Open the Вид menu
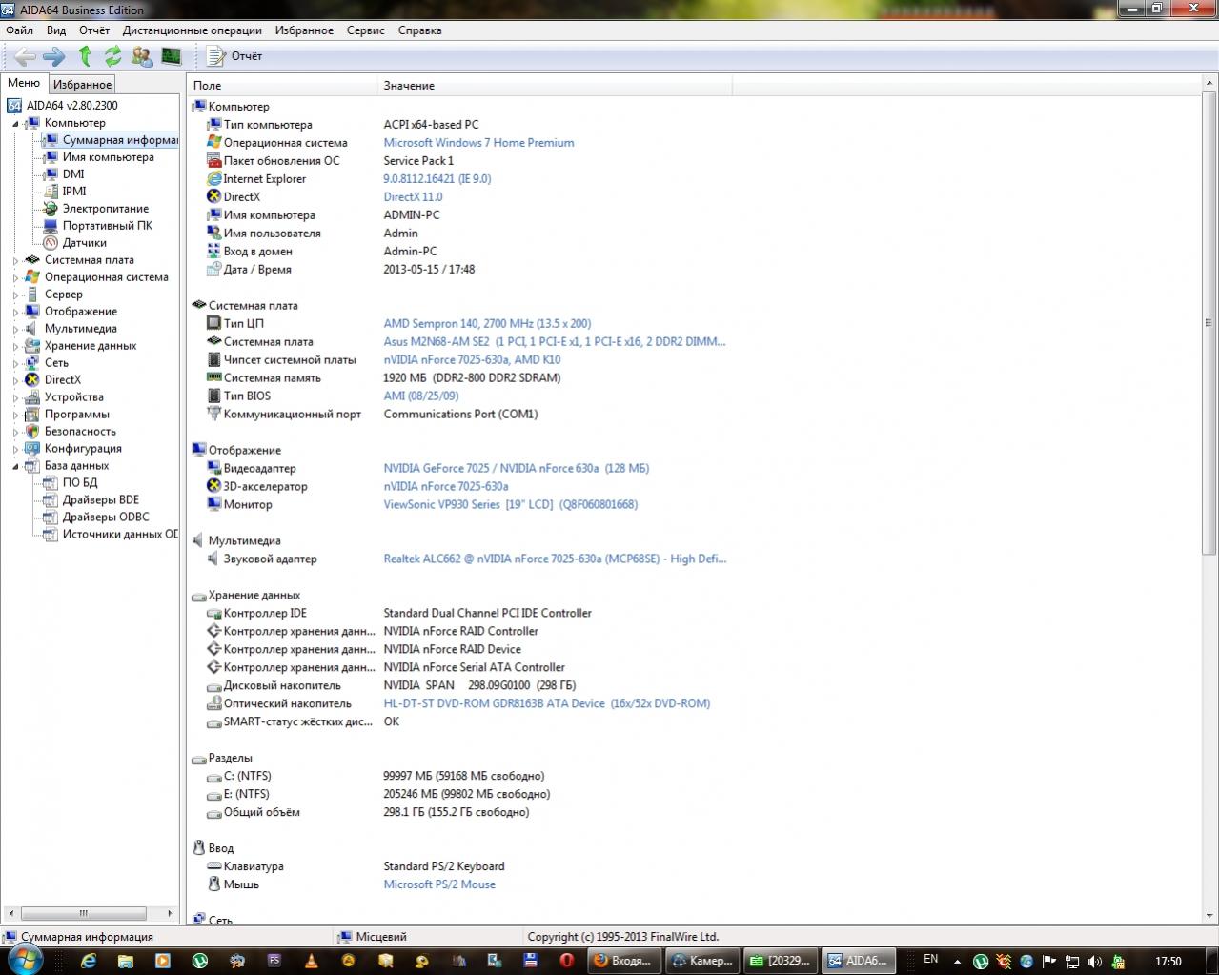The image size is (1219, 975). (x=56, y=30)
